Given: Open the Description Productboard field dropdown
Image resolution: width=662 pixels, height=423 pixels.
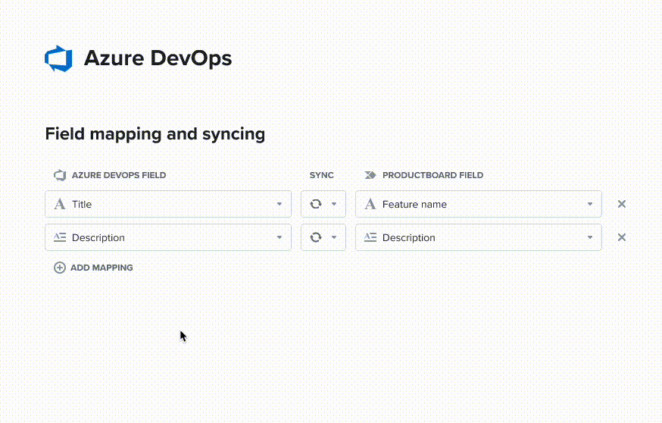Looking at the screenshot, I should pos(479,237).
